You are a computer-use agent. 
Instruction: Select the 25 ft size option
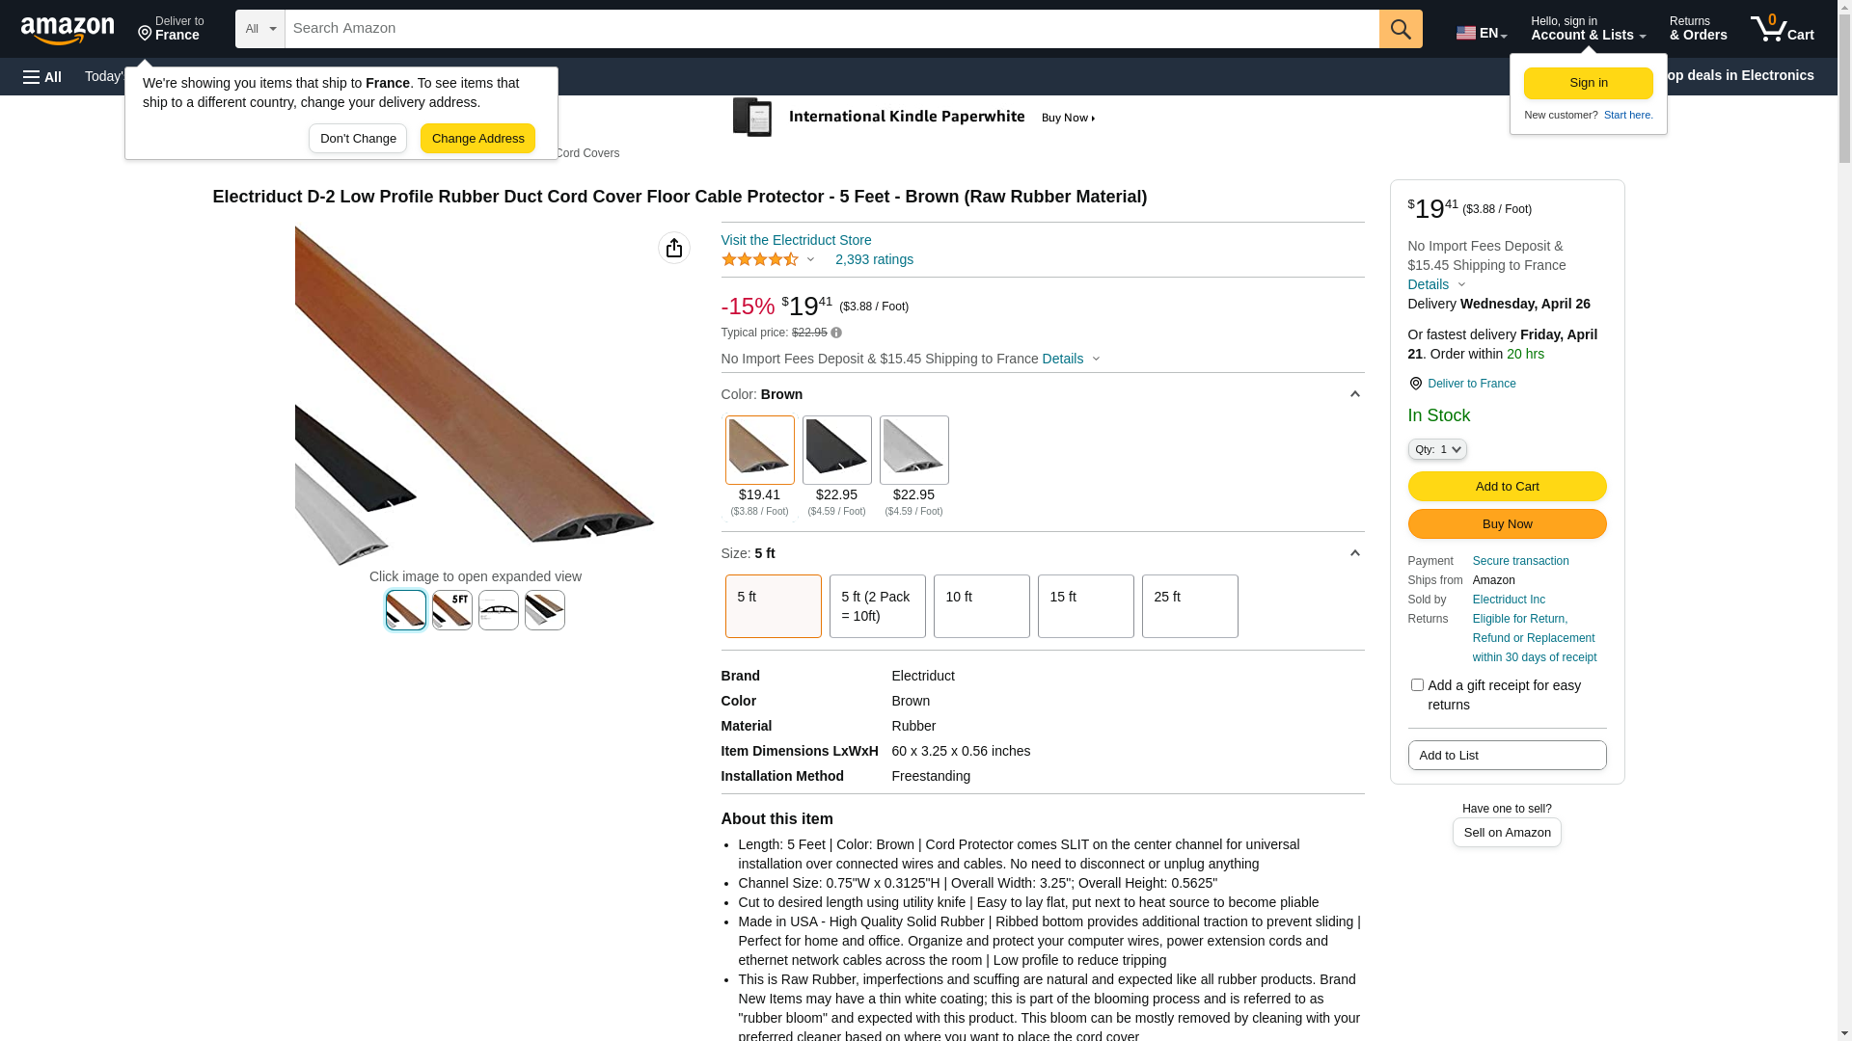click(1189, 606)
